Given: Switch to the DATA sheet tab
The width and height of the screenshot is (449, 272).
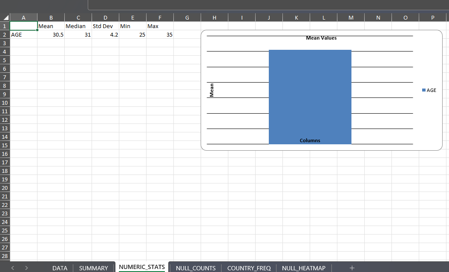Looking at the screenshot, I should 60,268.
